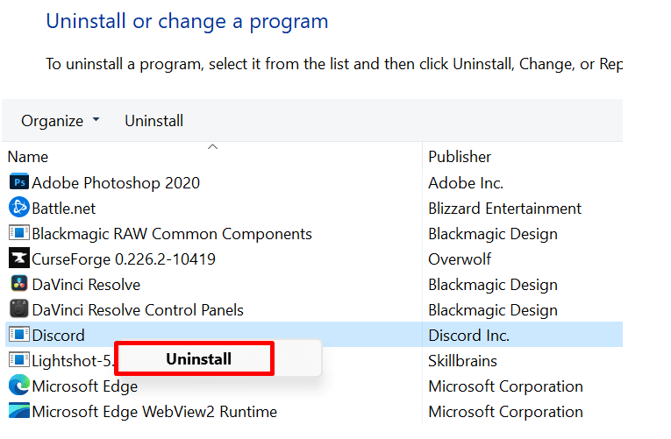Viewport: 671px width, 439px height.
Task: Open the Organize dropdown menu
Action: point(61,121)
